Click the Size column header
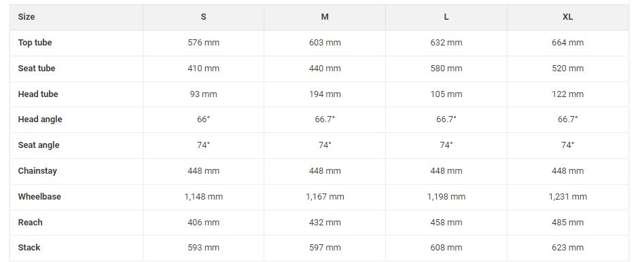 point(26,17)
